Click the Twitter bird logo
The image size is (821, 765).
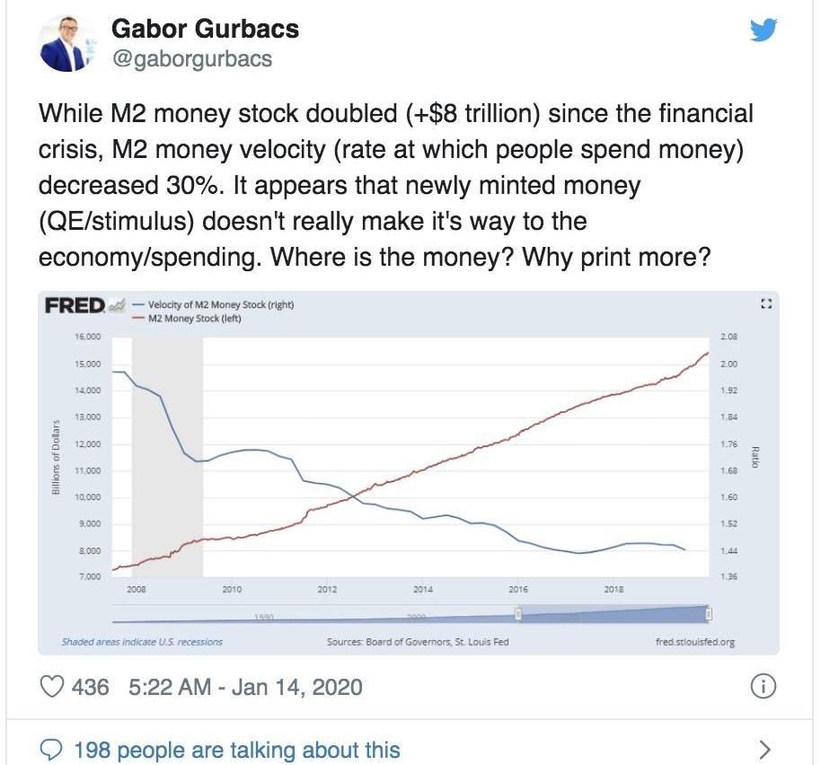(764, 30)
